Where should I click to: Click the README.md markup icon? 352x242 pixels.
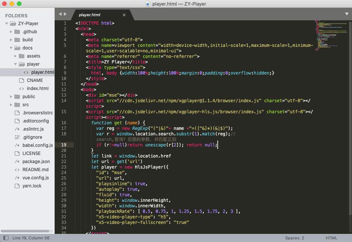point(17,170)
